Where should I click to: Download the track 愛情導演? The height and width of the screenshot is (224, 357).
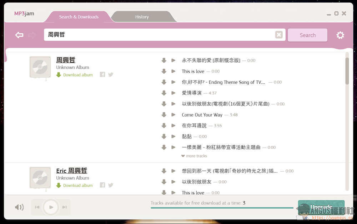point(164,93)
